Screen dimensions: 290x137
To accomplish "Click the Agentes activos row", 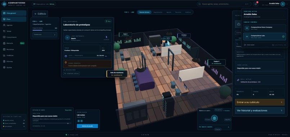I will pos(14,120).
